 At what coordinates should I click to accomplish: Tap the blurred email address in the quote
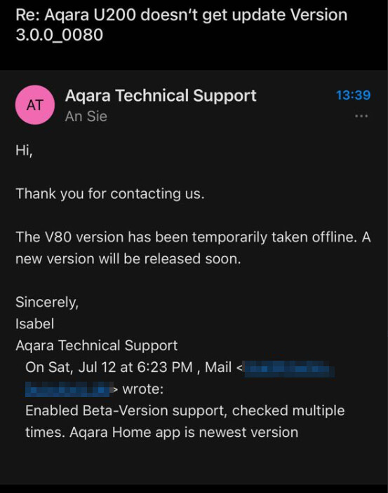(x=290, y=369)
